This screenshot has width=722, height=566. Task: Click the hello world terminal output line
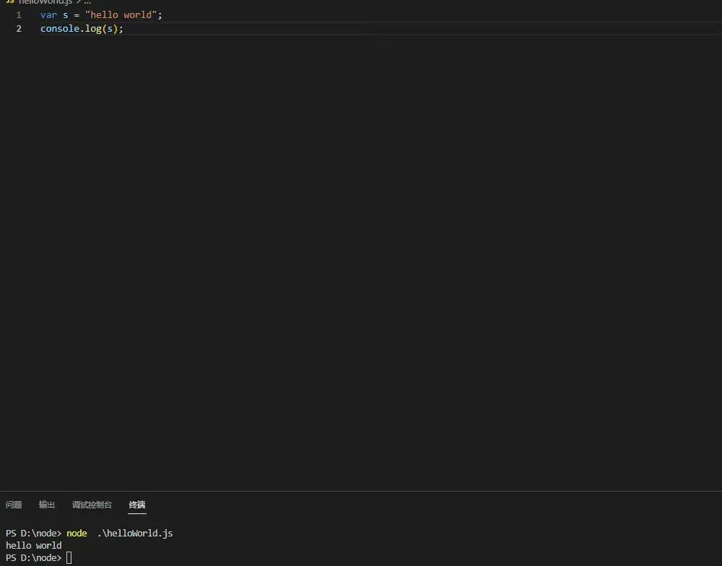coord(34,545)
